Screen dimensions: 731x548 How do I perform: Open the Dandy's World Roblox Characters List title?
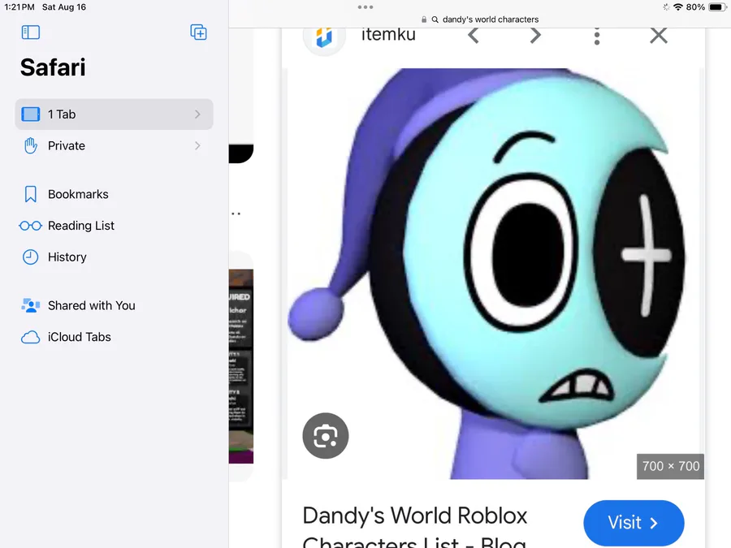[x=415, y=527]
